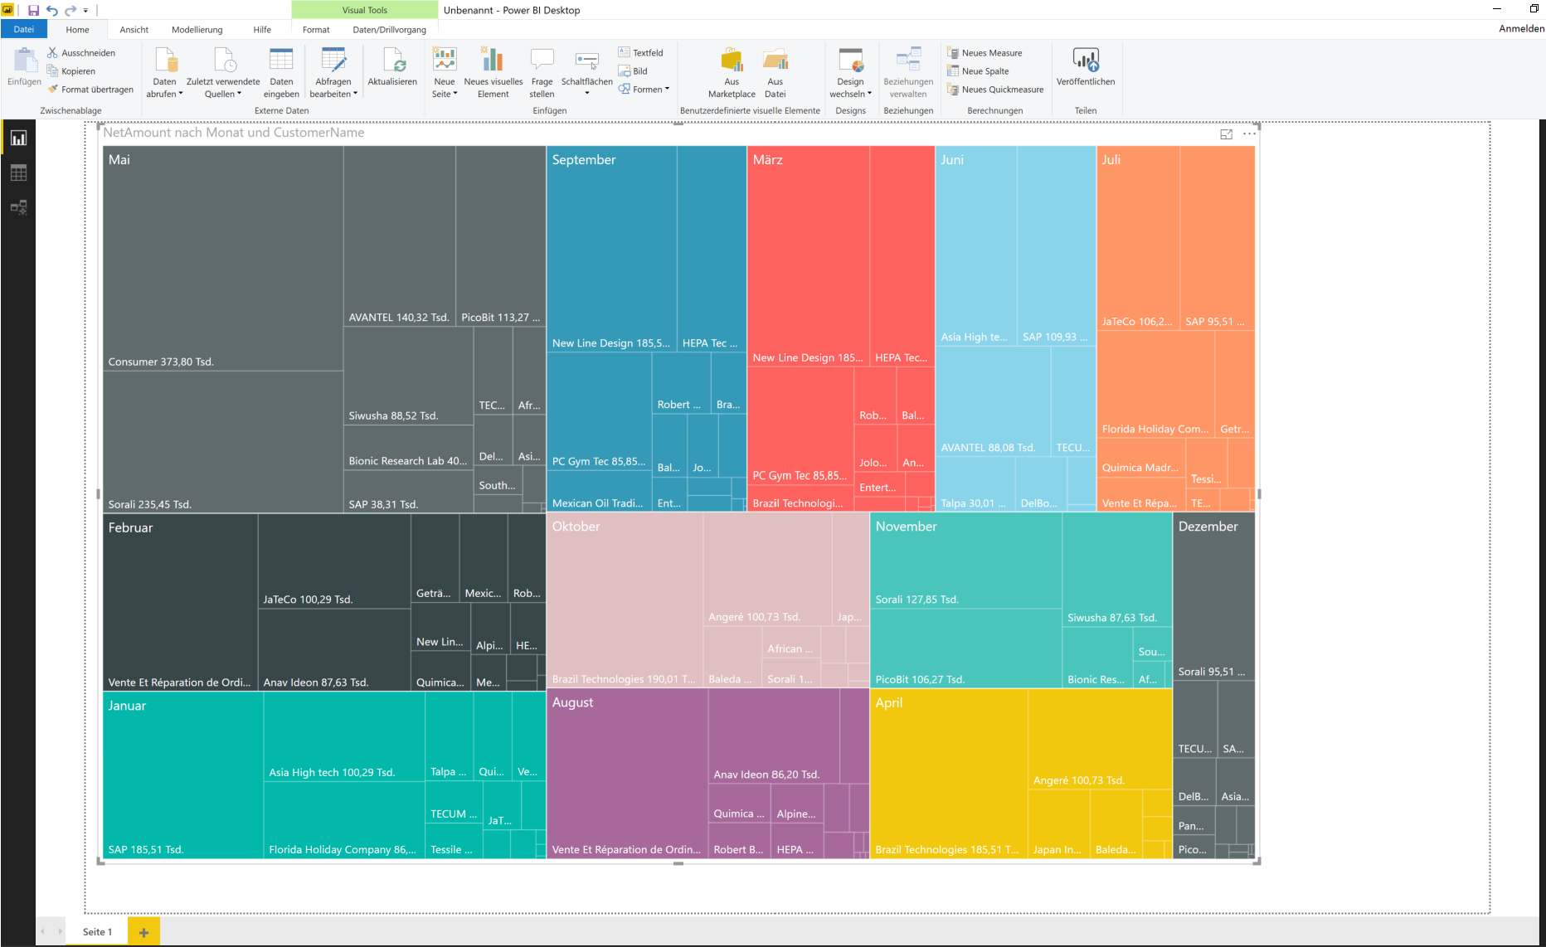Click Kopieren to copy selection
This screenshot has height=947, width=1546.
click(71, 71)
